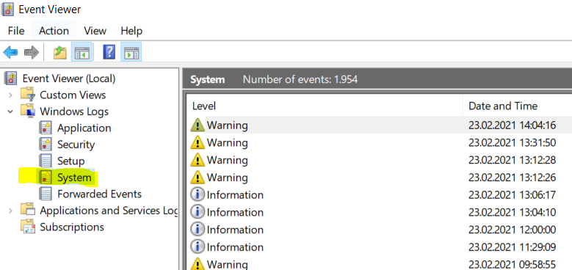Click information icon of the 13:06:17 event
572x270 pixels.
[x=198, y=195]
